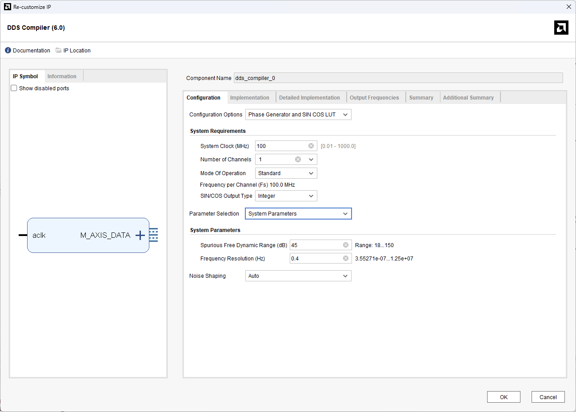Open the Information tab
Image resolution: width=576 pixels, height=412 pixels.
[x=62, y=76]
